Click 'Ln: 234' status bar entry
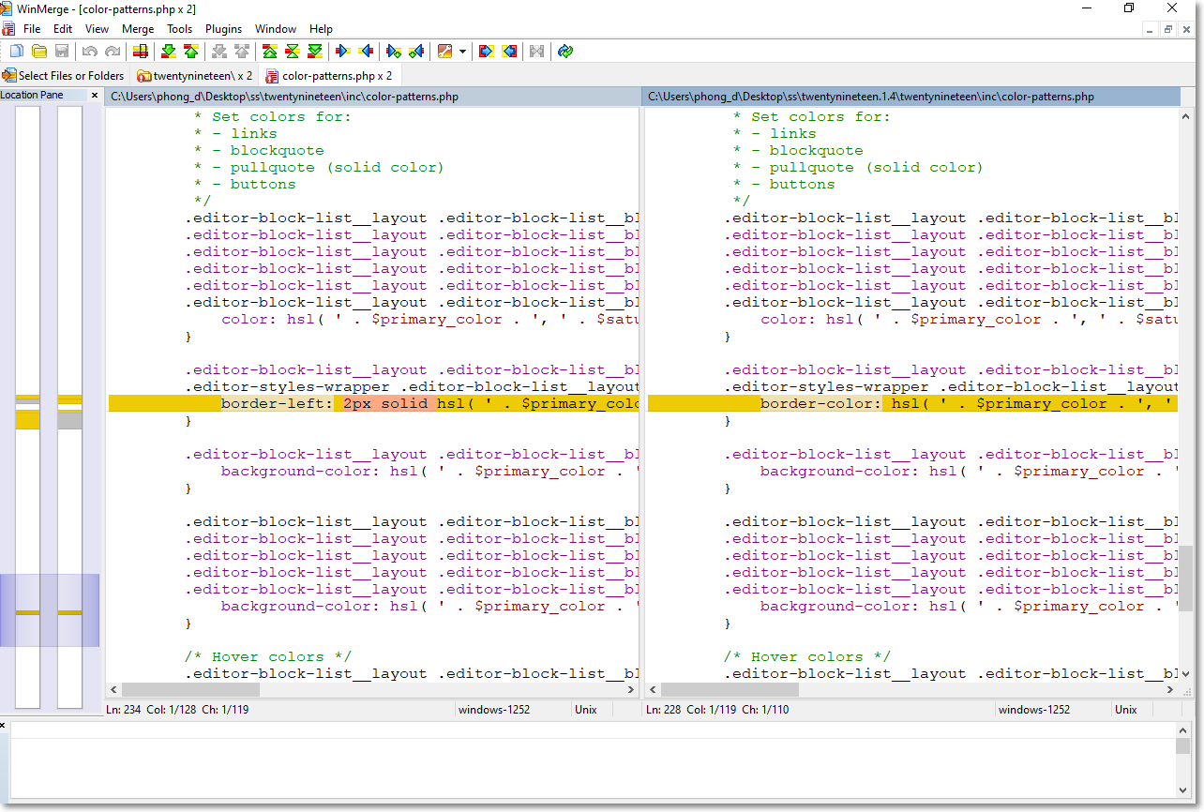Viewport: 1204px width, 812px height. (x=124, y=710)
